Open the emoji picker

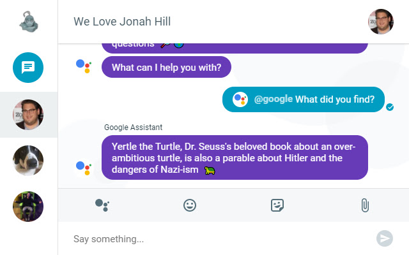coord(190,205)
